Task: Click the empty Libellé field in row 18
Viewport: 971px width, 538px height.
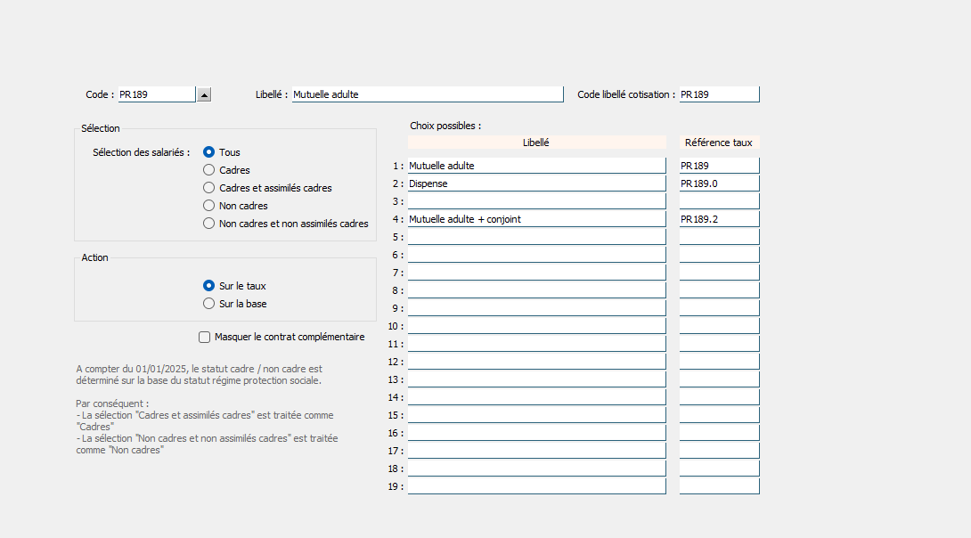Action: point(536,469)
